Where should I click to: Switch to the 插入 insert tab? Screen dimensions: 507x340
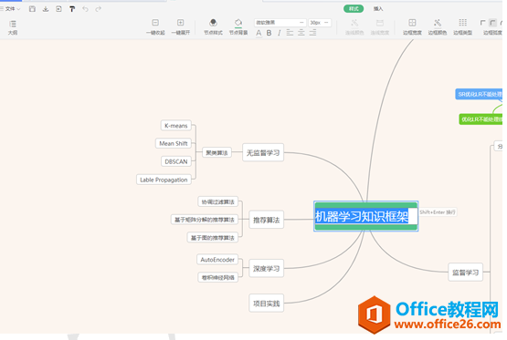tap(378, 9)
